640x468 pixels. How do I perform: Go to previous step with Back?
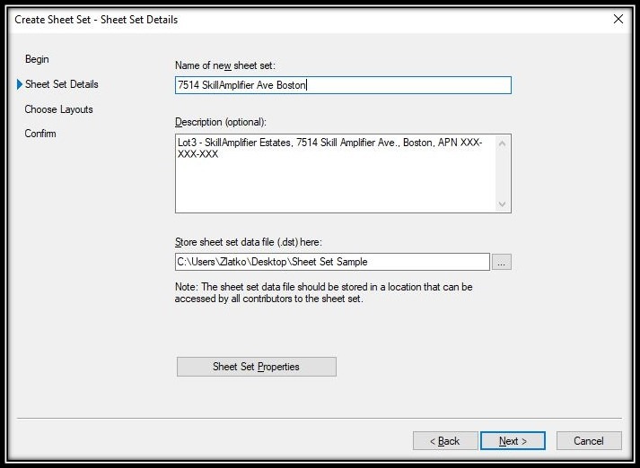(x=445, y=441)
